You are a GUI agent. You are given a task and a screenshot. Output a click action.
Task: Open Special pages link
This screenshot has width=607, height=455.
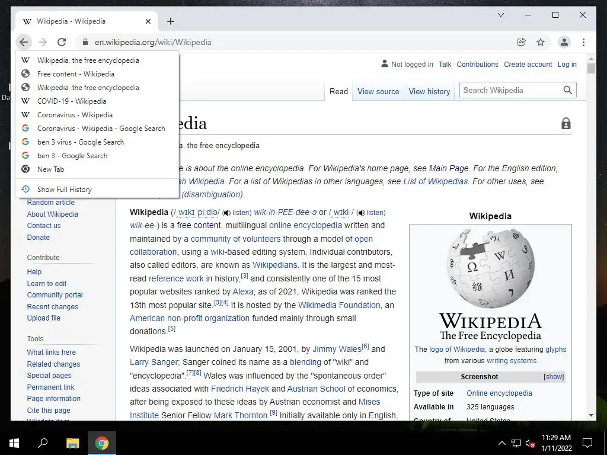coord(49,375)
